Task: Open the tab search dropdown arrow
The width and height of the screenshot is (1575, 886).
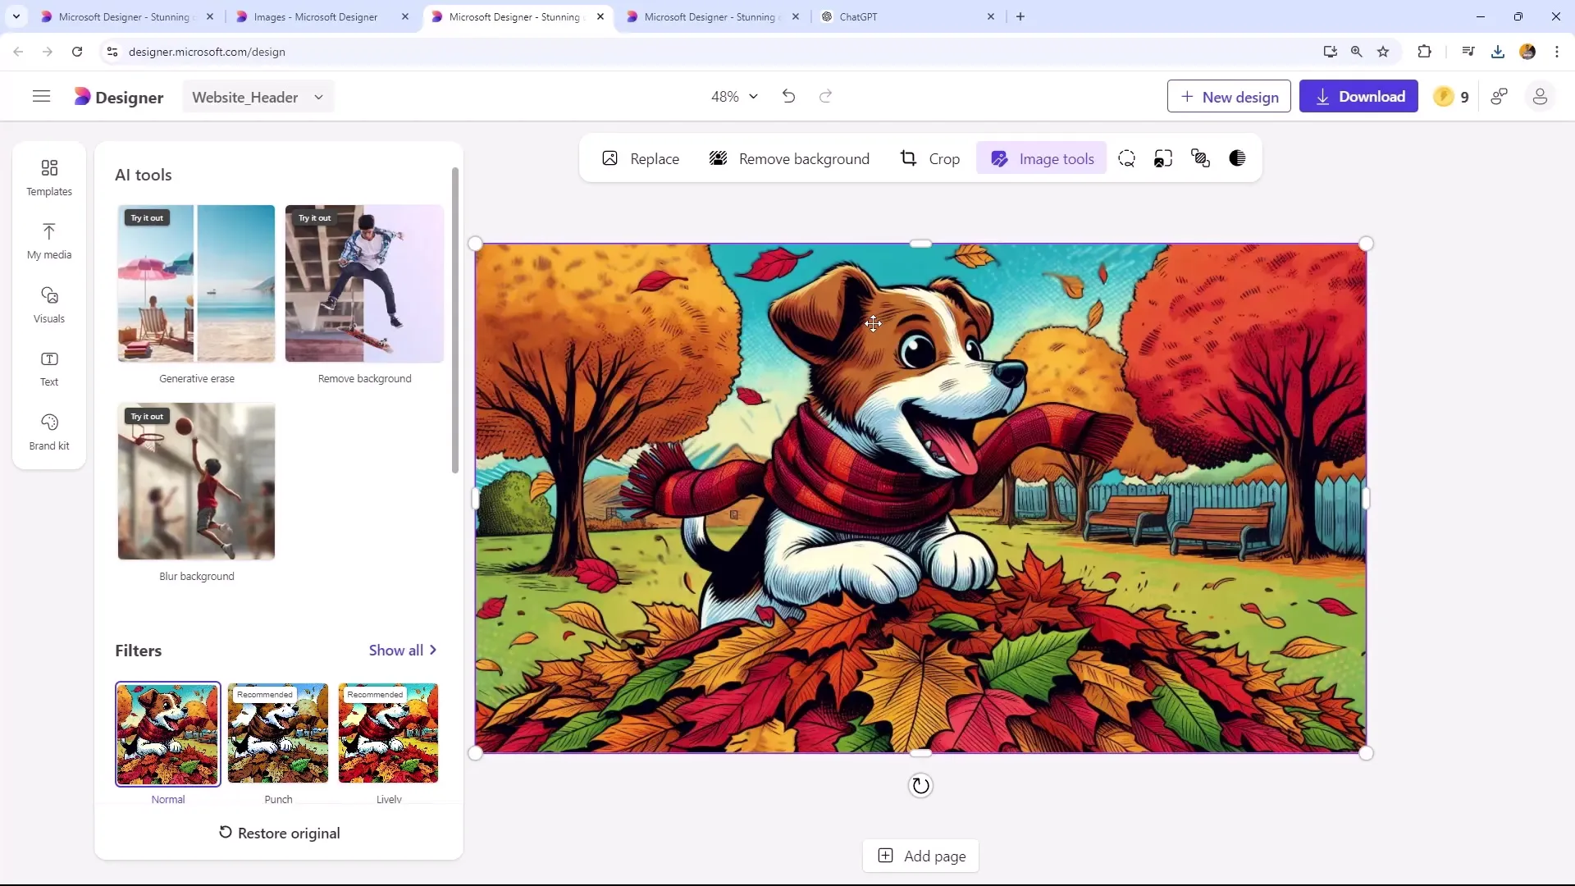Action: (x=16, y=16)
